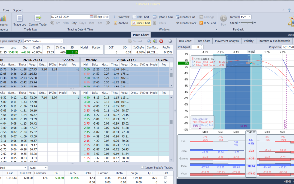Decrease playback speed with the minus icon

click(240, 23)
